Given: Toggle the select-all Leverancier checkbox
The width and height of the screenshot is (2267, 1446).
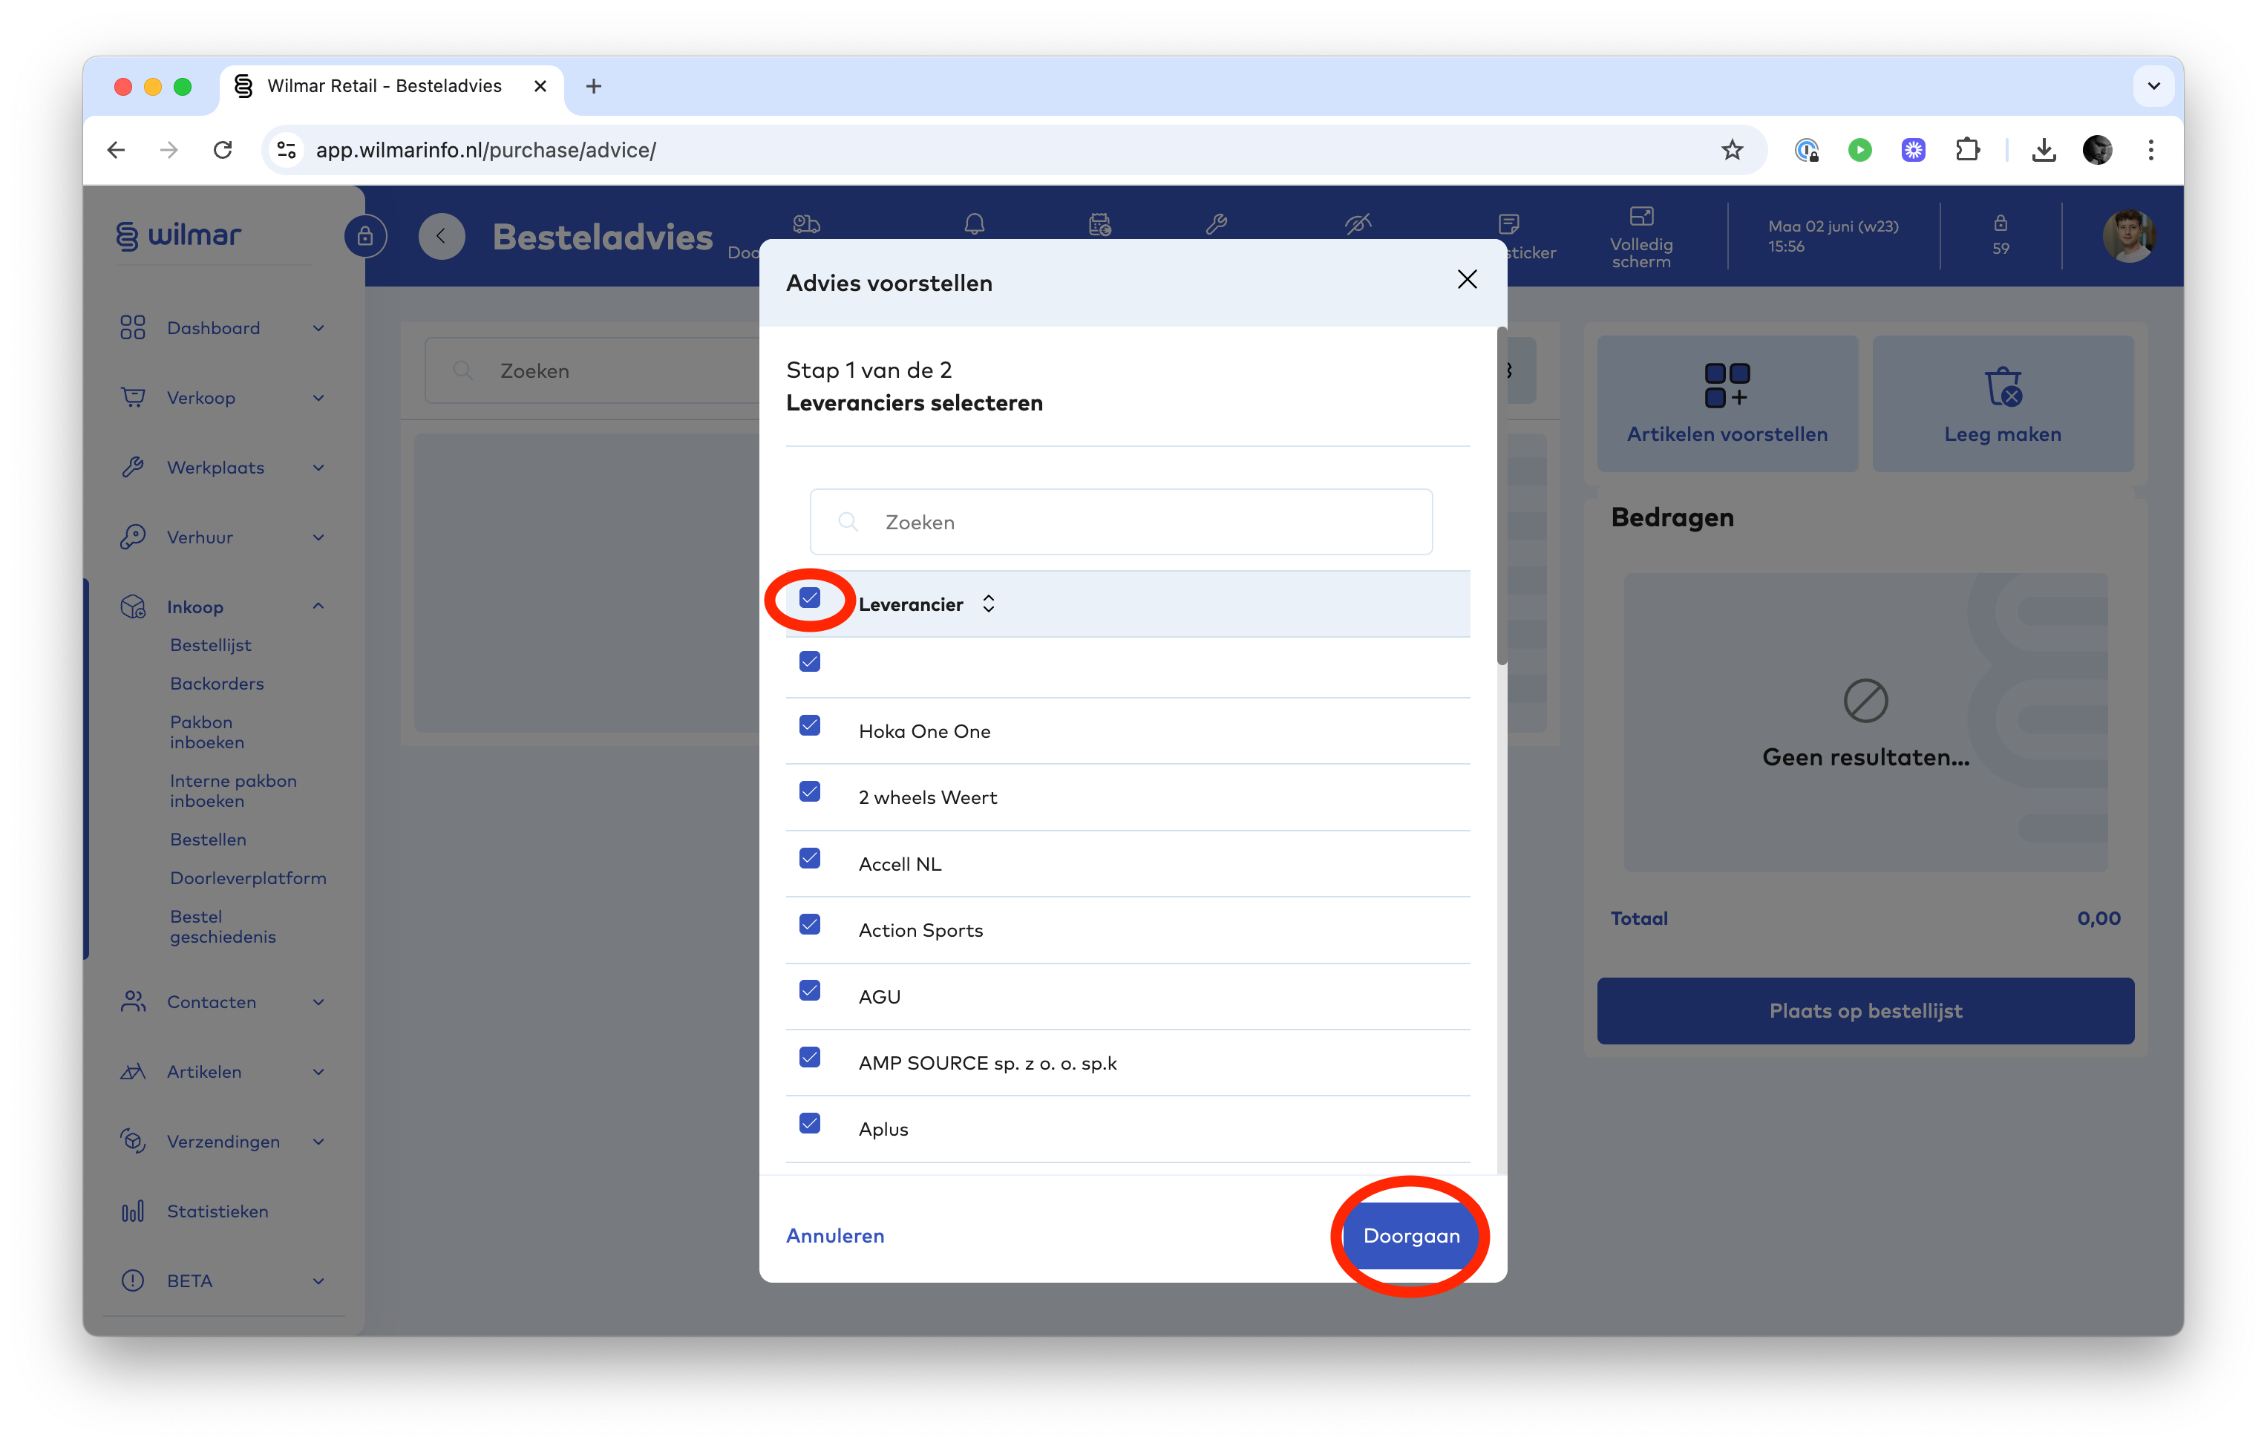Looking at the screenshot, I should (810, 598).
